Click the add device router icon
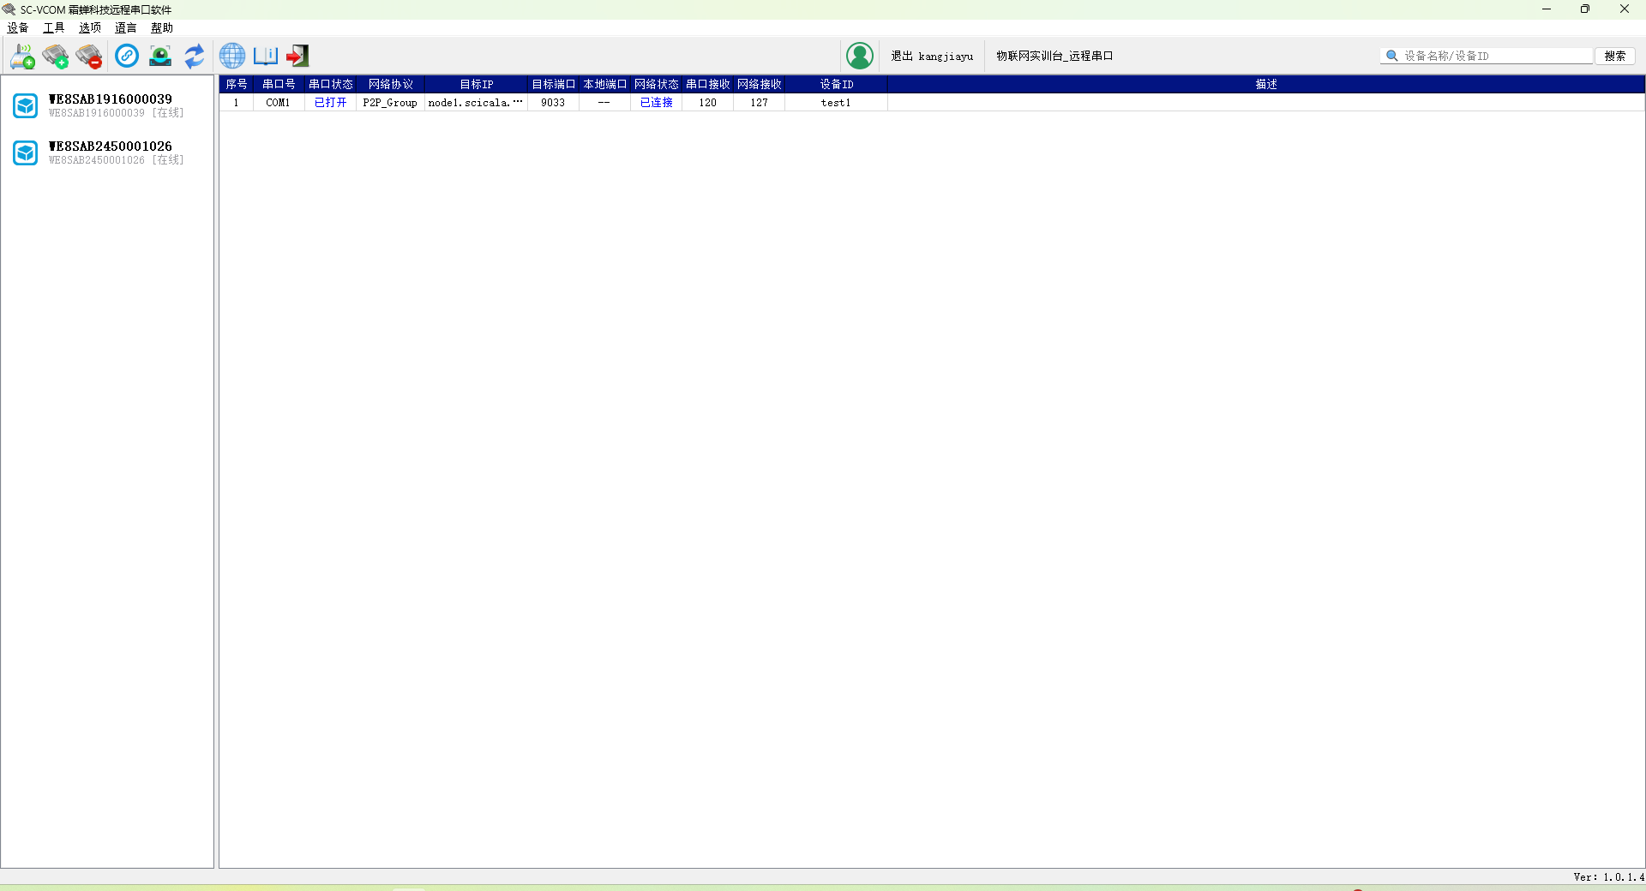This screenshot has height=891, width=1646. (22, 57)
